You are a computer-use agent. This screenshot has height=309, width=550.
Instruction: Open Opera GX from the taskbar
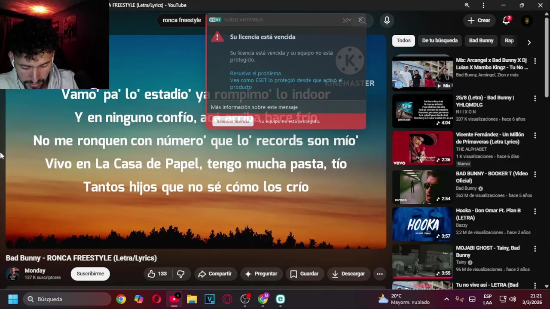pos(227,299)
